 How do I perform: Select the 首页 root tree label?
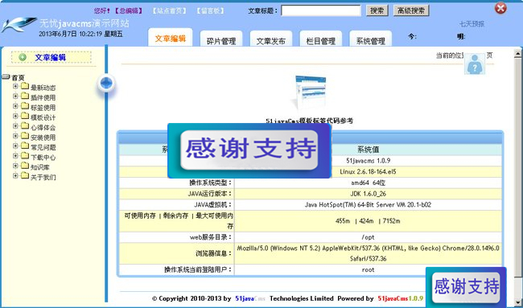[18, 78]
